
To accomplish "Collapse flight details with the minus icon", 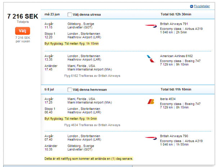I will [192, 6].
